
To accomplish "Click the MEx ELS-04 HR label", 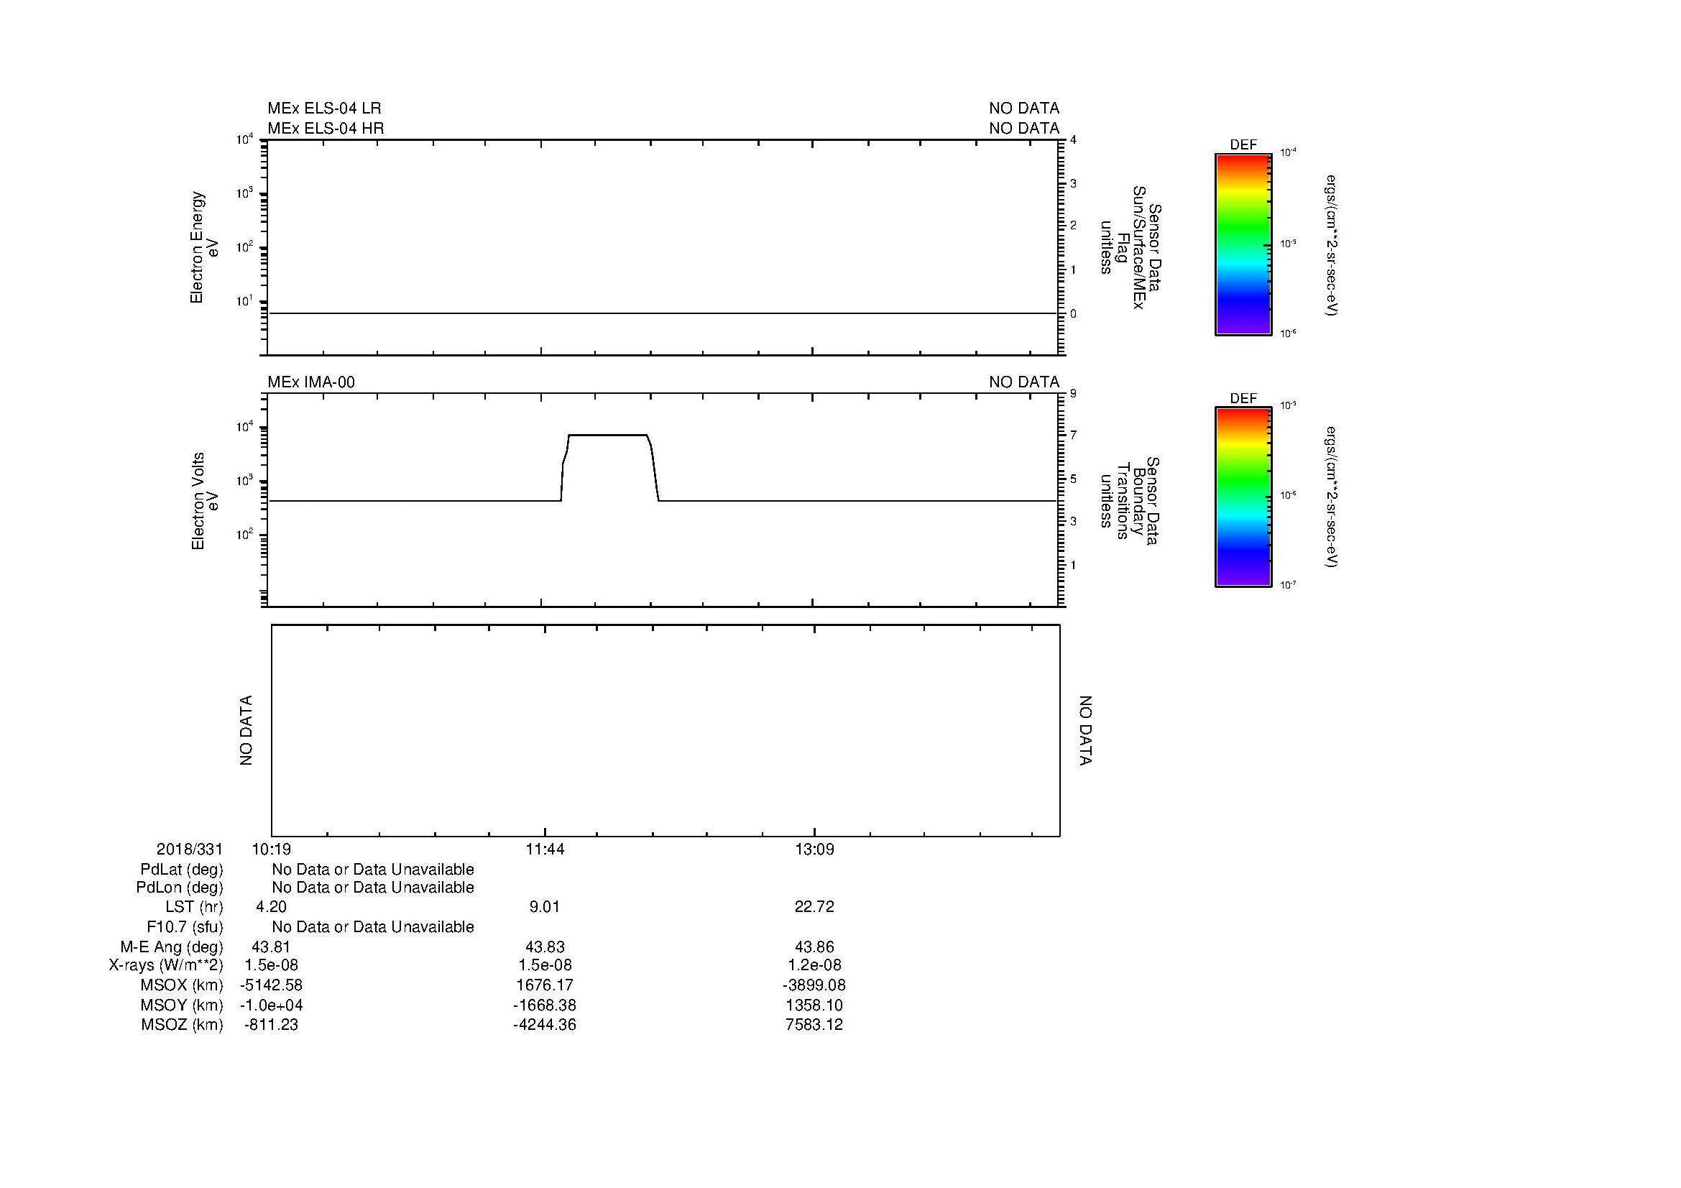I will 326,128.
